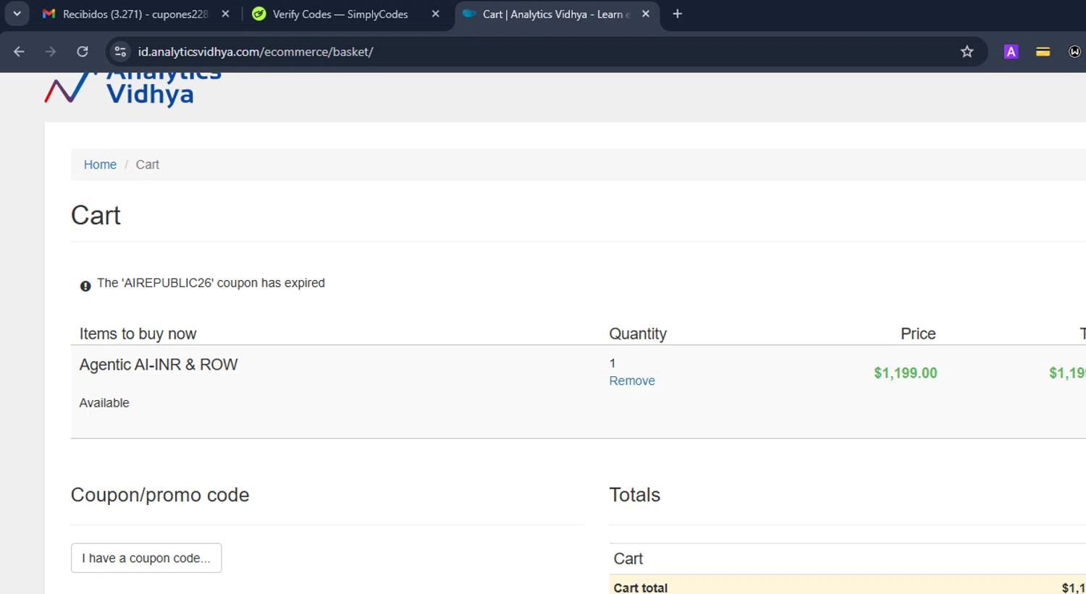Viewport: 1086px width, 594px height.
Task: Click the Totals heading
Action: point(635,495)
